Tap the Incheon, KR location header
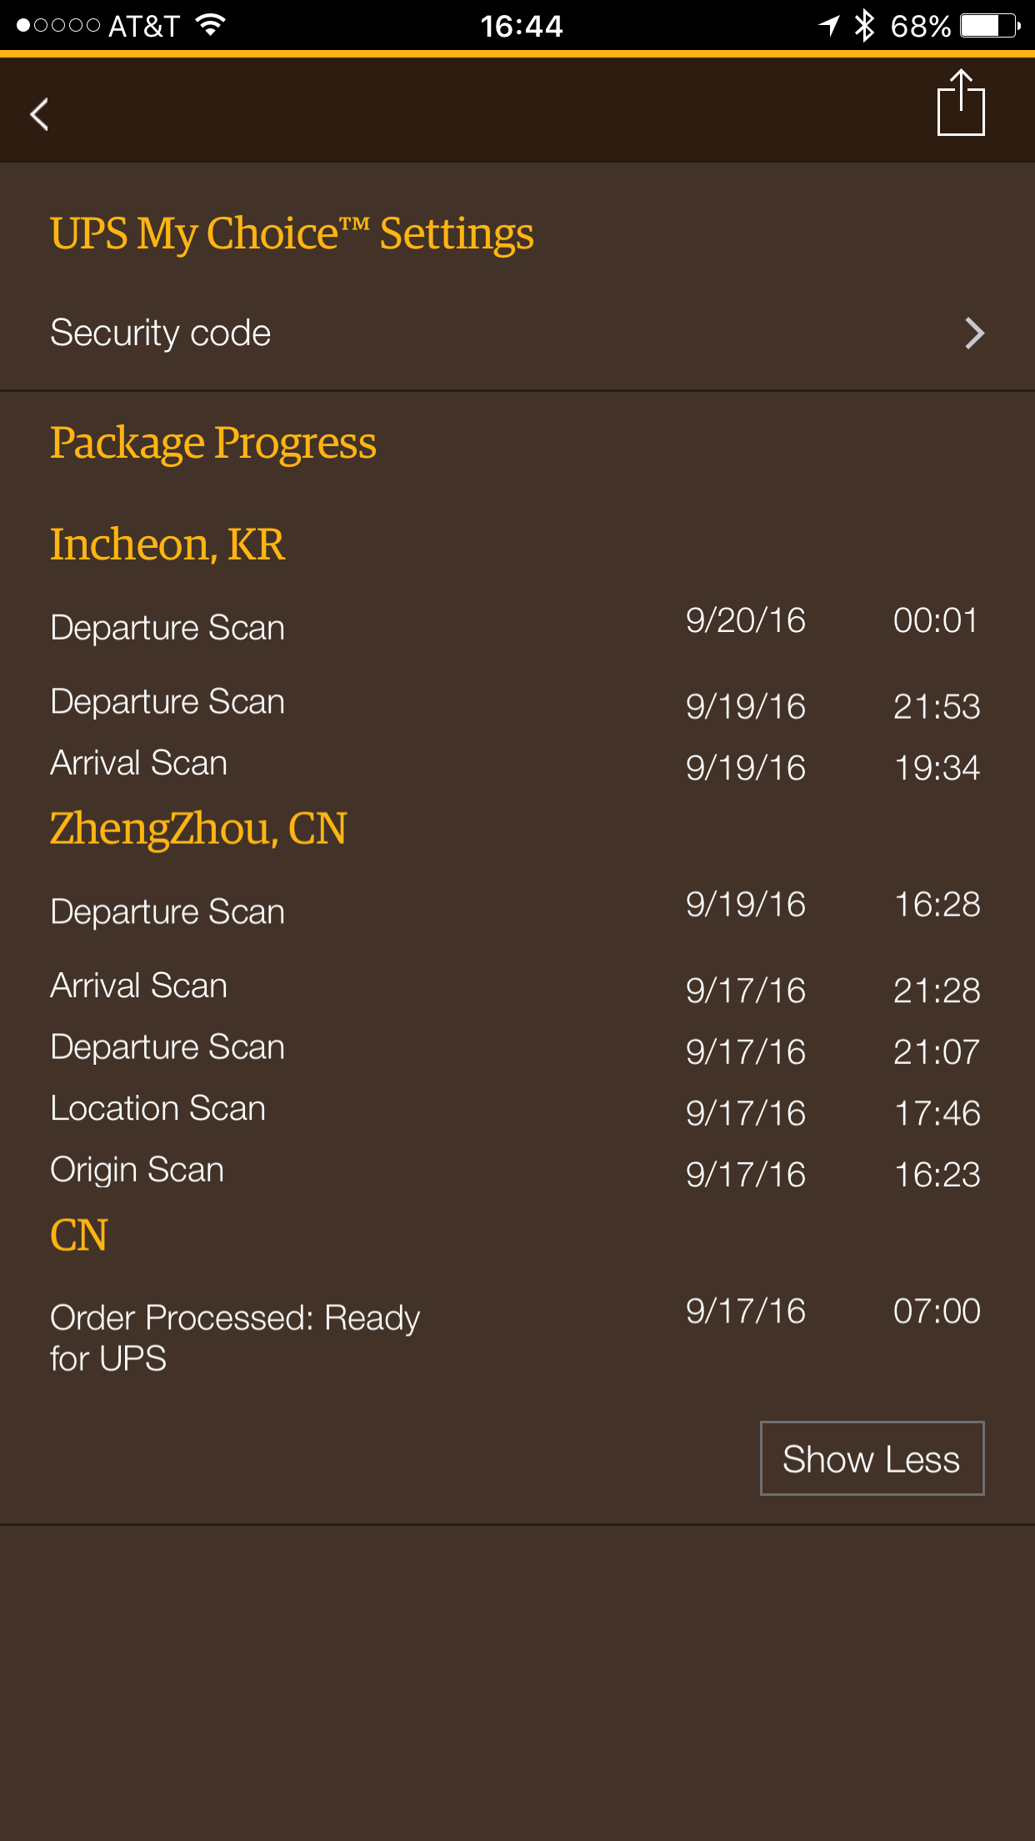Image resolution: width=1035 pixels, height=1841 pixels. tap(167, 544)
